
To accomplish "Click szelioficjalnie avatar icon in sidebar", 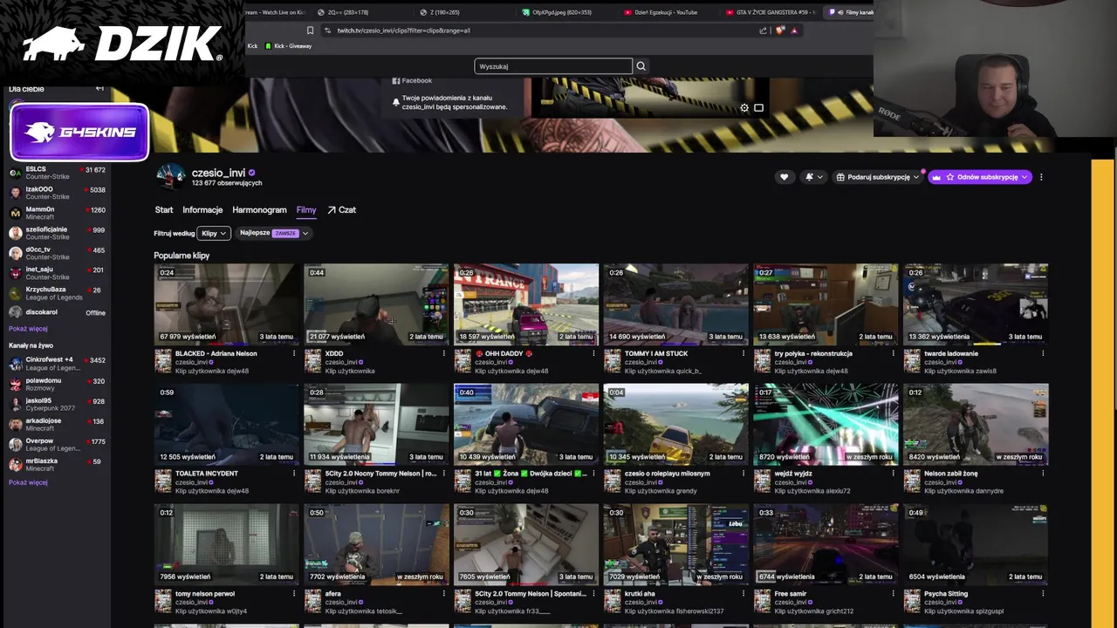I will tap(15, 233).
